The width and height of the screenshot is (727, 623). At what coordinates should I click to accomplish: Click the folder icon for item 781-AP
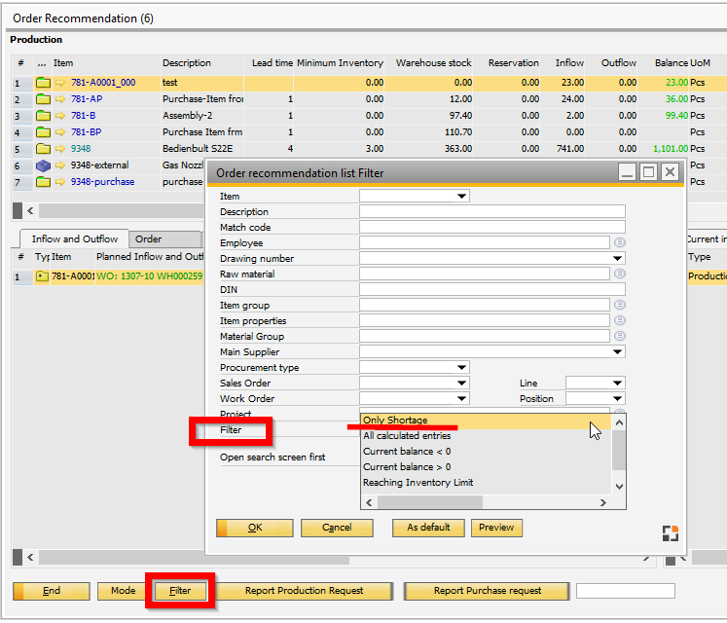click(43, 99)
